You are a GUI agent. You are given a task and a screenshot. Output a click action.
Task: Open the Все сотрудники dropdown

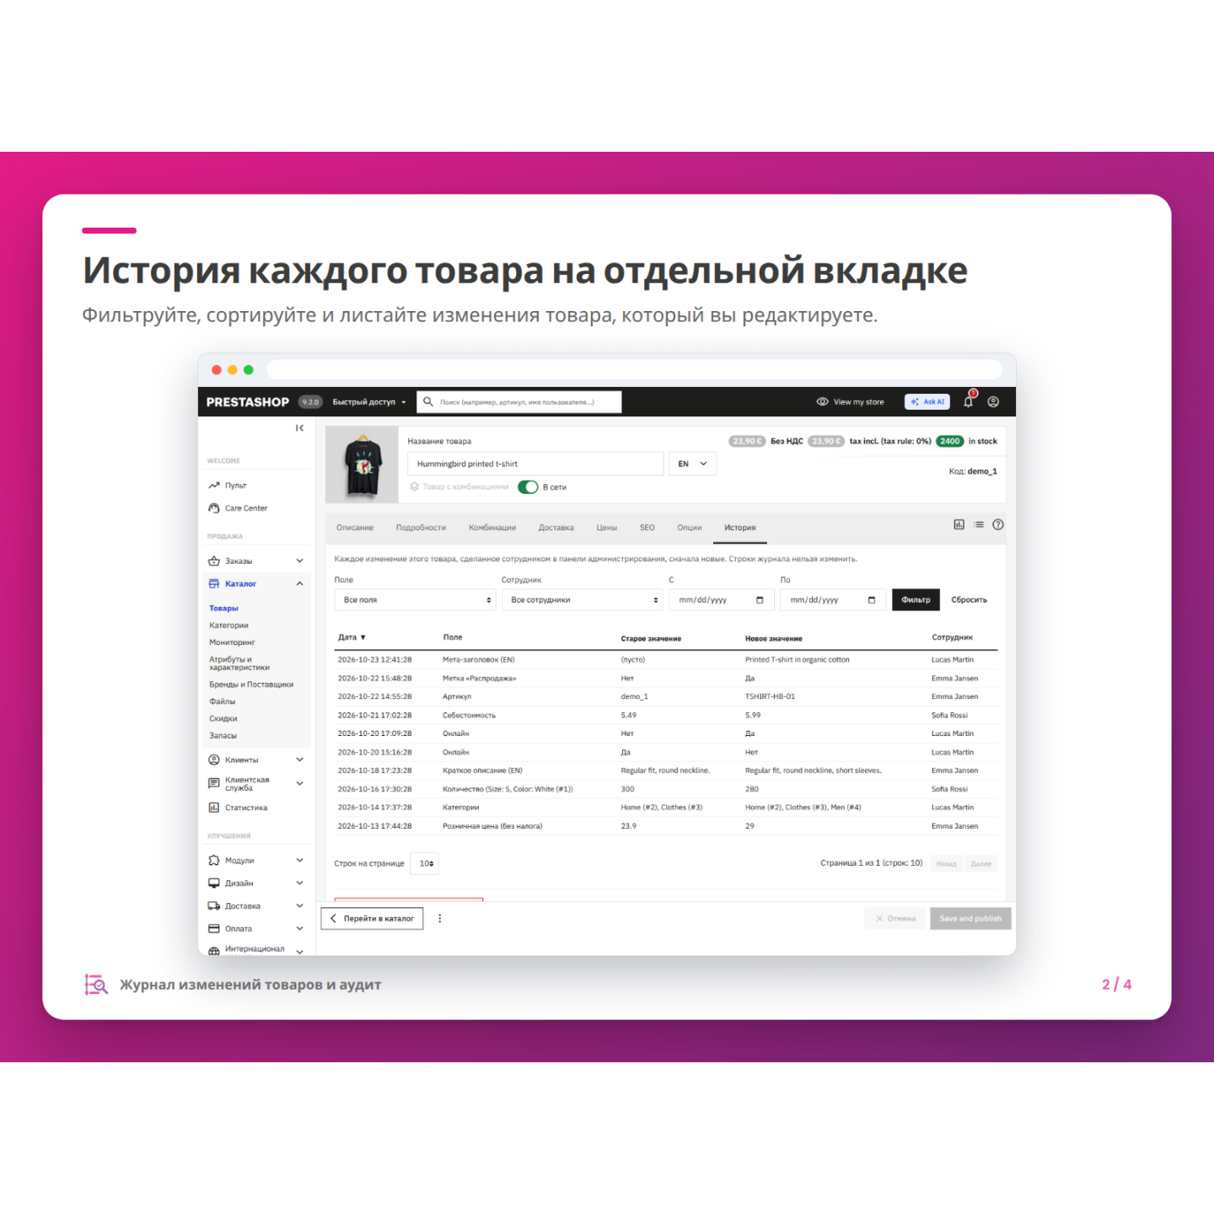click(x=583, y=599)
